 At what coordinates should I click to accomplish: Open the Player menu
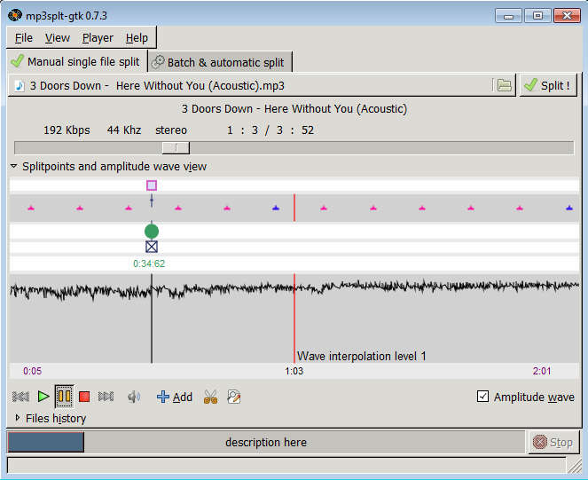tap(98, 38)
